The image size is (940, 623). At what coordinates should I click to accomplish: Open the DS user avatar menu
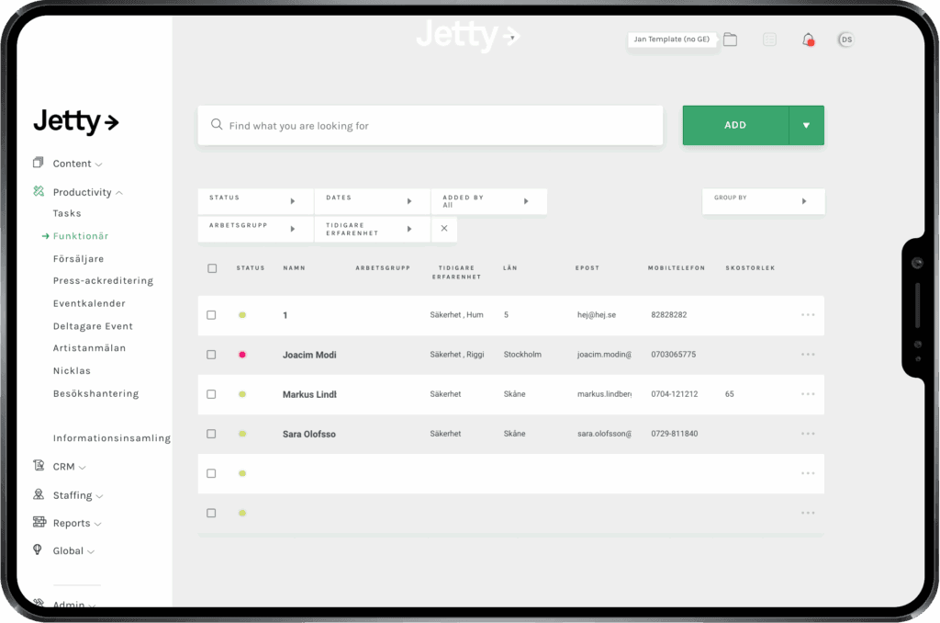pyautogui.click(x=845, y=40)
